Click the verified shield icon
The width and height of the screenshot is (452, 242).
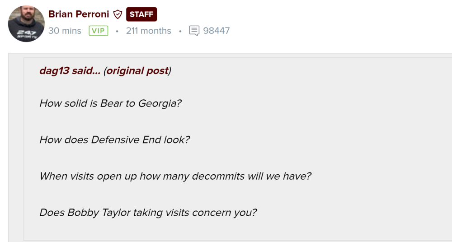coord(118,14)
